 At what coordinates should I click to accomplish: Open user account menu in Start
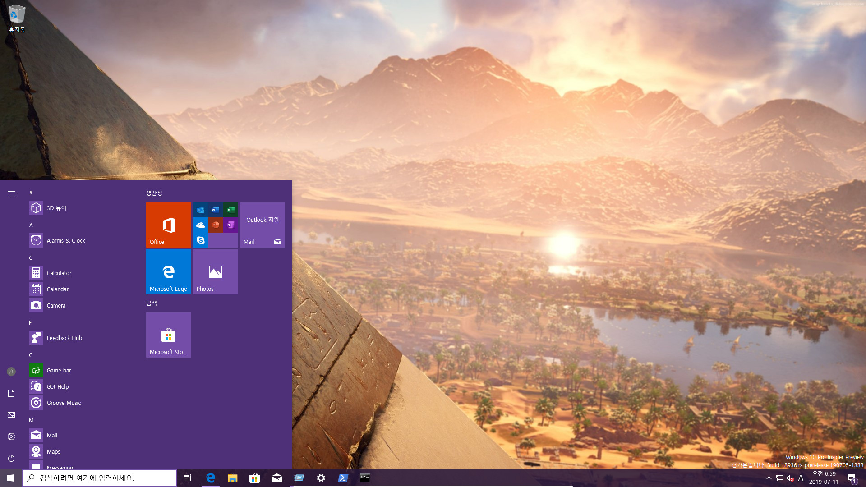pyautogui.click(x=11, y=372)
